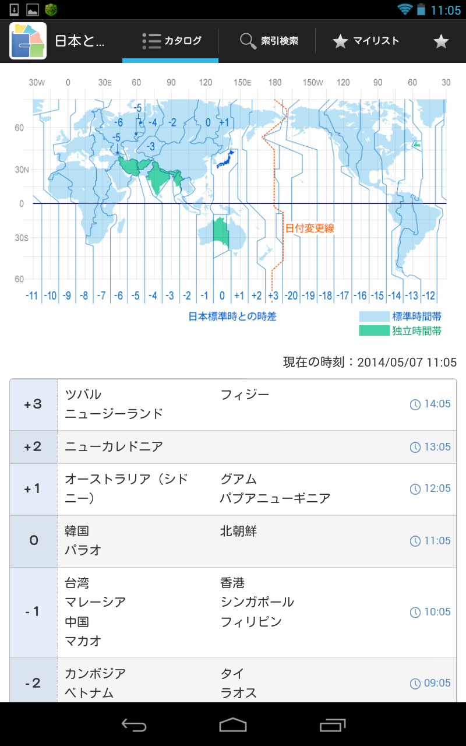Screen dimensions: 466x746
Task: Tap the clock icon next to 10:05
Action: (415, 612)
